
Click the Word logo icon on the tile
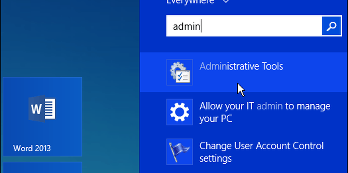click(x=42, y=109)
